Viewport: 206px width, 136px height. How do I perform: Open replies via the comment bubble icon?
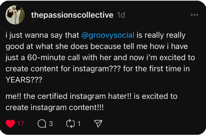click(42, 124)
